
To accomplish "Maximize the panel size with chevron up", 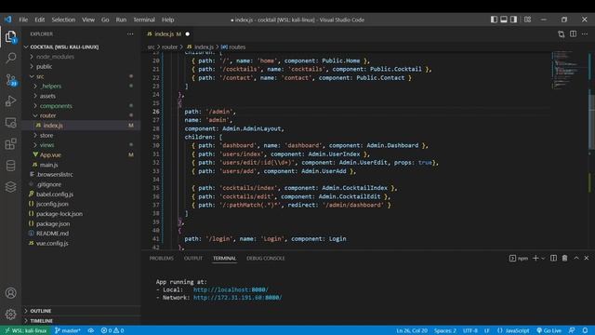I will (576, 259).
